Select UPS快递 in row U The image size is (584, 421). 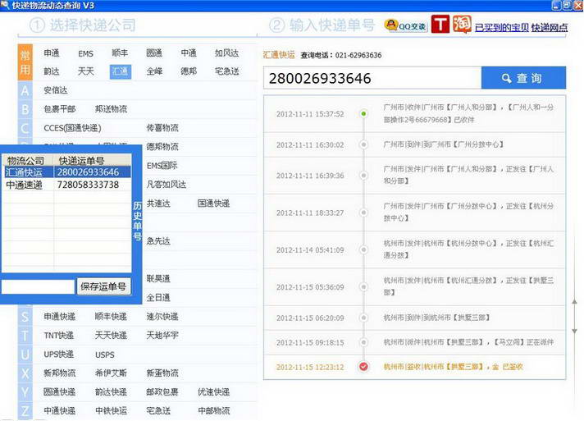coord(58,355)
